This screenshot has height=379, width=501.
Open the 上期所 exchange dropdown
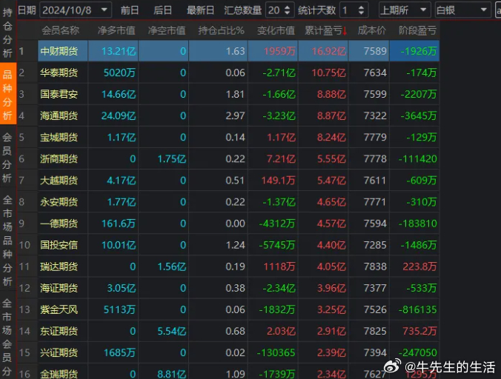(x=404, y=10)
